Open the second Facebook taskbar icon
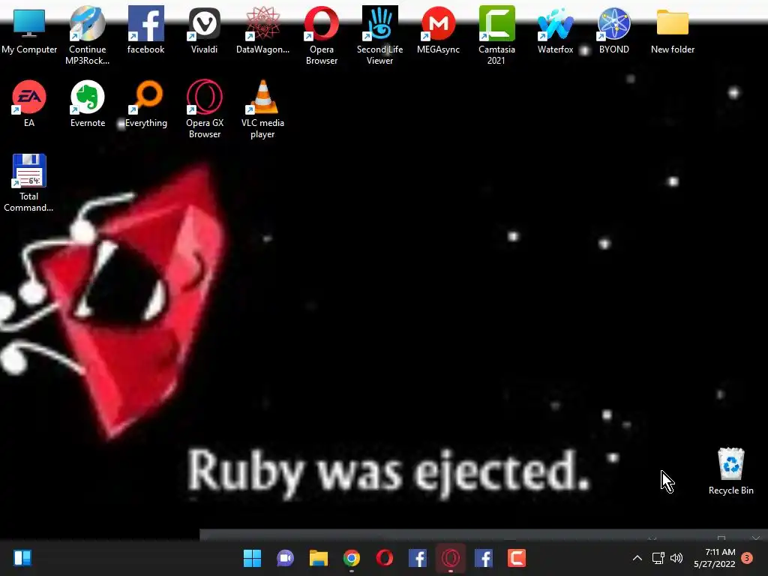 point(484,558)
